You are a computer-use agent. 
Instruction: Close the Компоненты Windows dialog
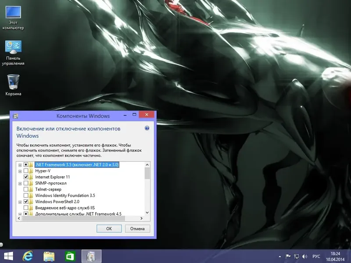click(x=147, y=114)
